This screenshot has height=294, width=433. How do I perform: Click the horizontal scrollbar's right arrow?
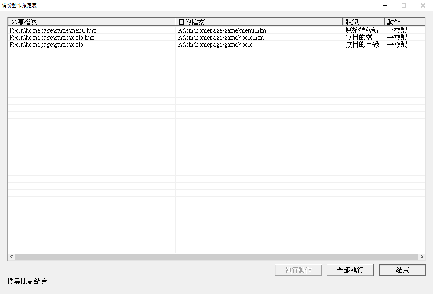point(422,257)
